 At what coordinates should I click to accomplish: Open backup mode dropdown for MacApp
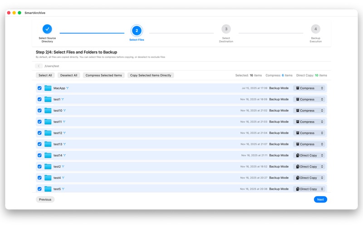[x=309, y=88]
